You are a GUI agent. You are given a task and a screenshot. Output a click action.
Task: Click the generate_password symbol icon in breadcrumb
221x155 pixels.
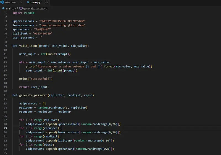[21, 8]
